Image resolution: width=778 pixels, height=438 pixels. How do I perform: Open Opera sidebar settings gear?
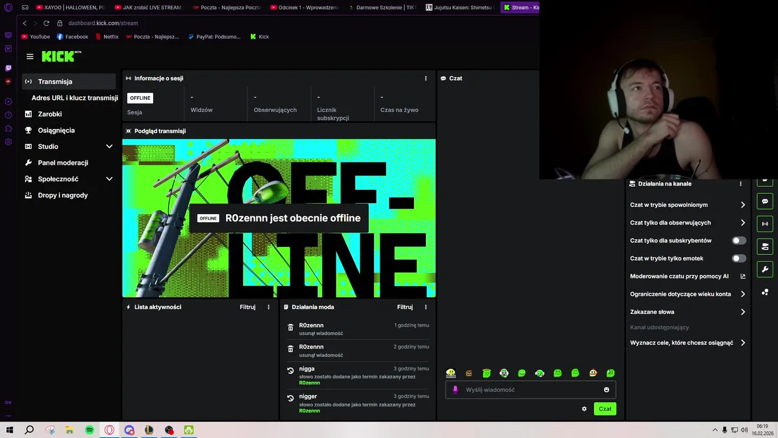(8, 142)
